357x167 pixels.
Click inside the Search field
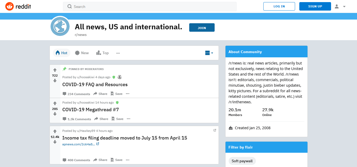(x=132, y=6)
